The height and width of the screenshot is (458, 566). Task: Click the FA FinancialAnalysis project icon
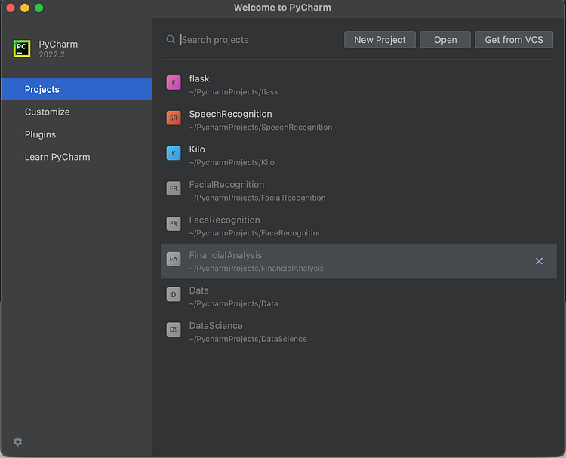[174, 260]
